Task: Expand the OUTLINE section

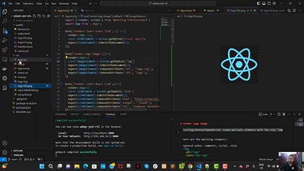Action: click(x=18, y=151)
